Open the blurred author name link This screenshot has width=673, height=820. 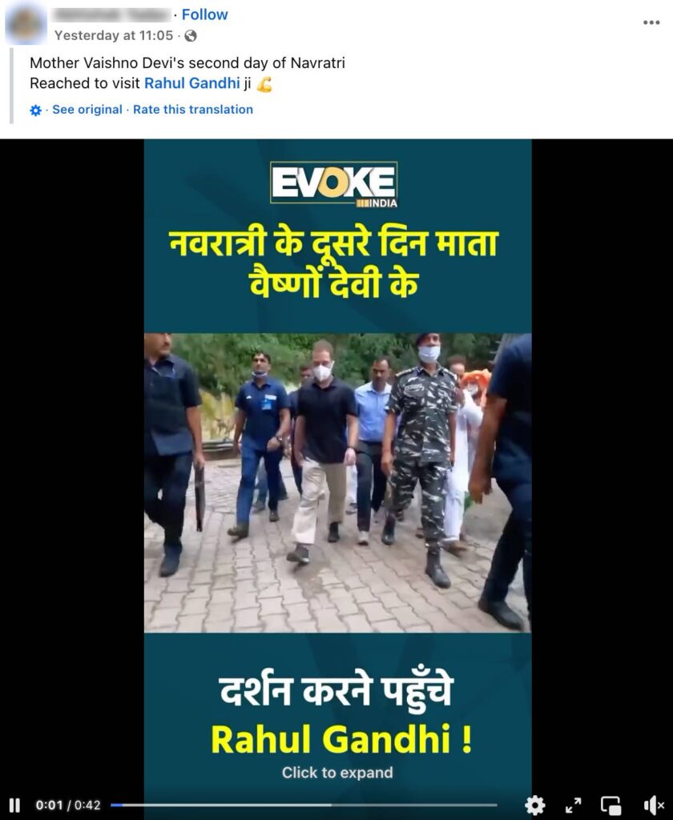(112, 14)
